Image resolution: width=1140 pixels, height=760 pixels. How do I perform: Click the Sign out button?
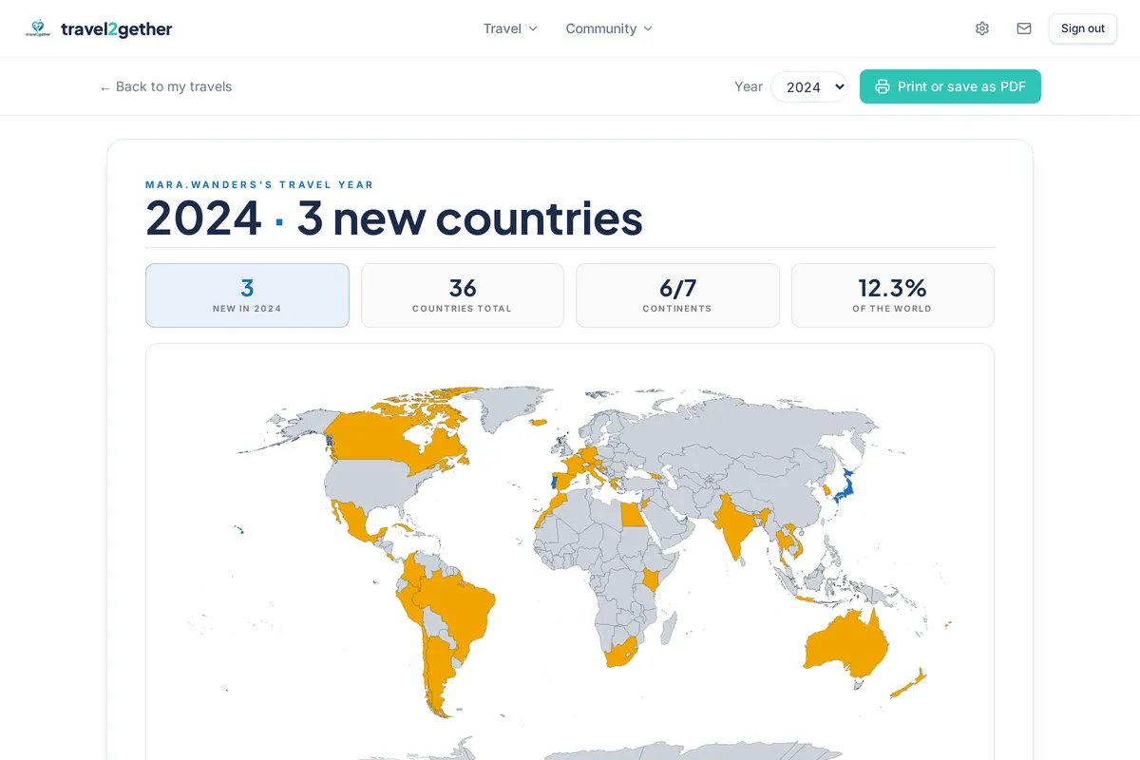[1083, 28]
